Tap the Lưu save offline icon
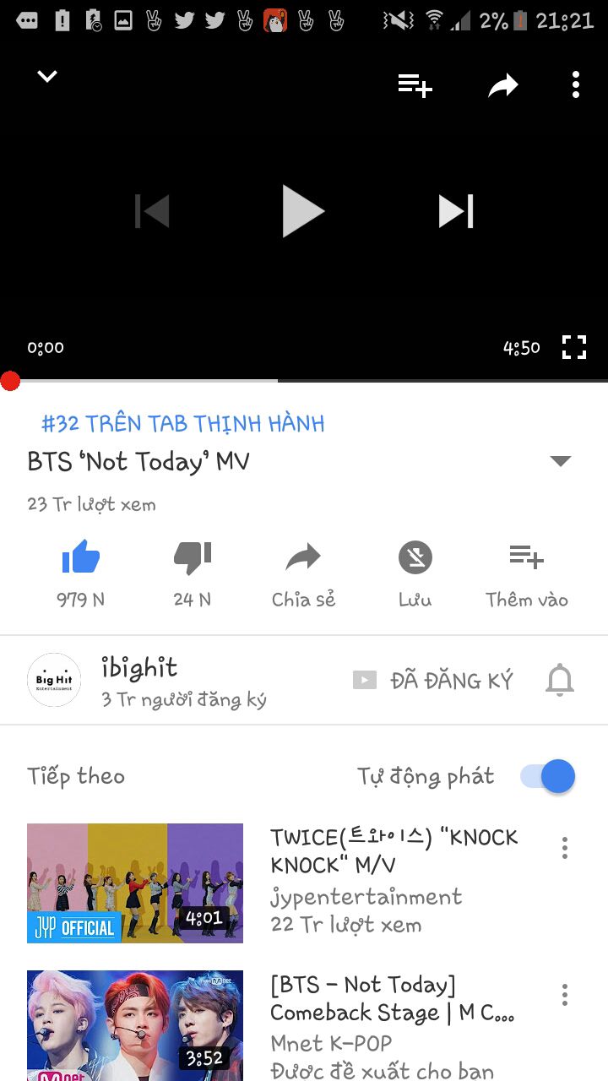 click(x=415, y=574)
